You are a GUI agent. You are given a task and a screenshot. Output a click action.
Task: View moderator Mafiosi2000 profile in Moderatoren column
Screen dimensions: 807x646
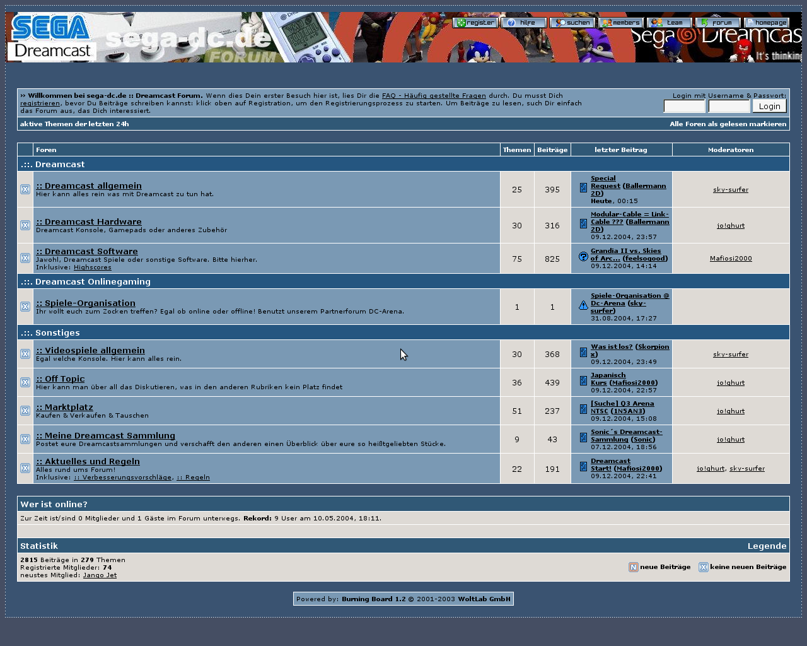pos(731,259)
